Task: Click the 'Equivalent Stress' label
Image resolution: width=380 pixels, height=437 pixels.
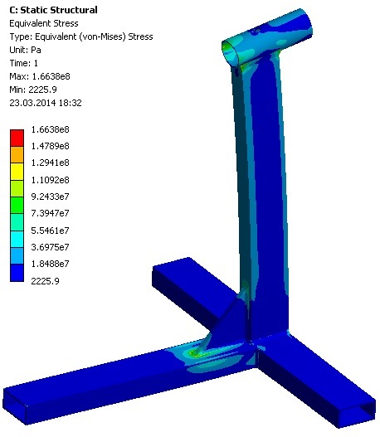Action: coord(44,23)
